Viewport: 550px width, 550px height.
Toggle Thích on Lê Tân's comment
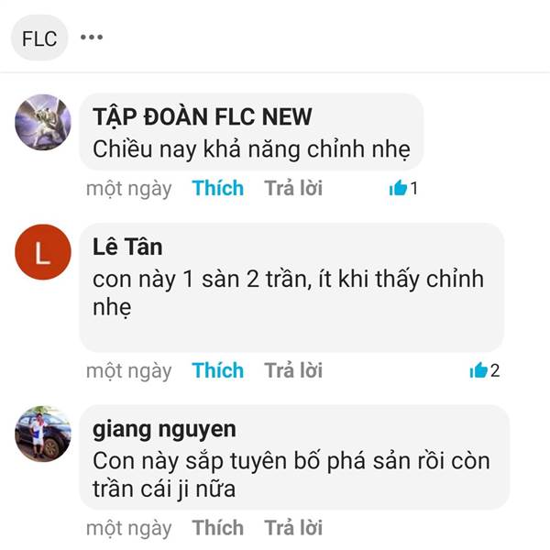pos(218,370)
